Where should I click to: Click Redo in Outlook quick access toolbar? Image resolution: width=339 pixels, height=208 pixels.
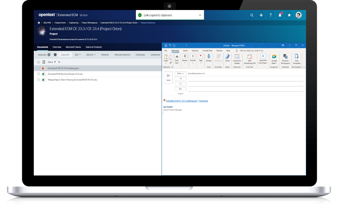click(174, 45)
